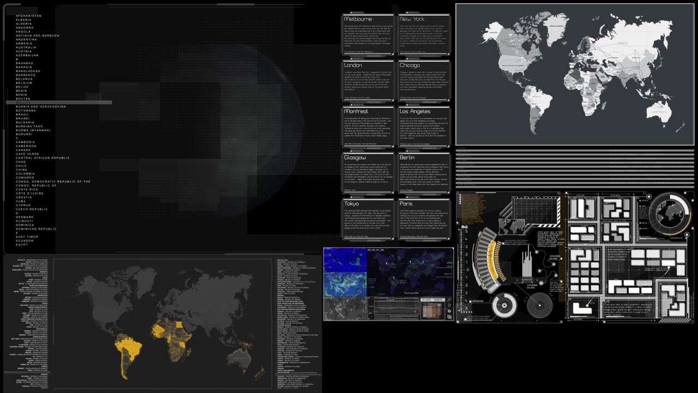Click the document icon in tracking panel
Screen dimensions: 698x393
449,306
